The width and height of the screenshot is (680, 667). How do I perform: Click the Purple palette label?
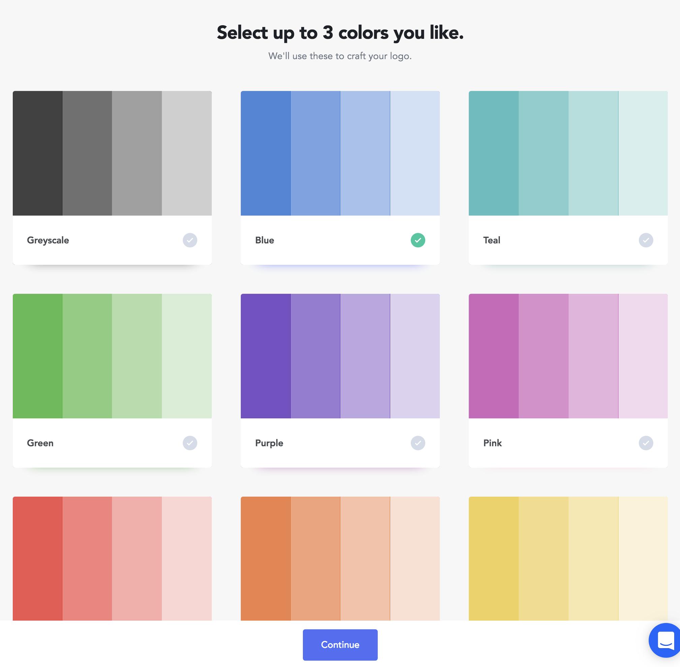pyautogui.click(x=269, y=443)
